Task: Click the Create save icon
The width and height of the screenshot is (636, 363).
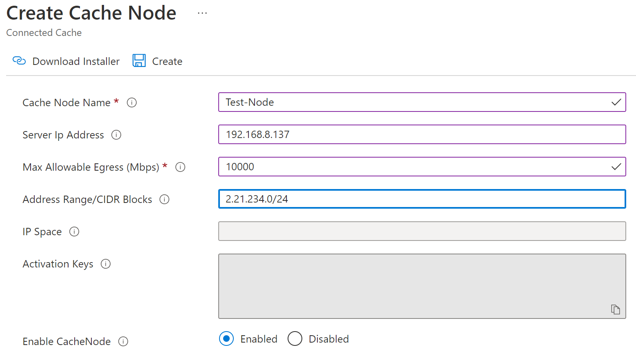Action: [x=139, y=61]
